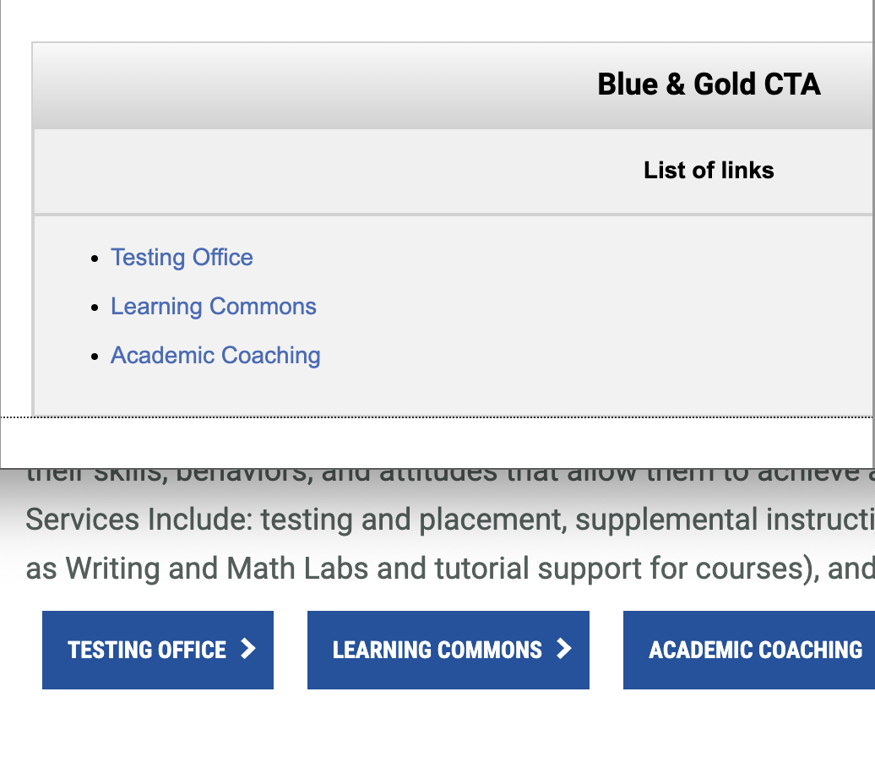Click the bullet point beside Testing Office link
The height and width of the screenshot is (757, 875).
point(95,259)
